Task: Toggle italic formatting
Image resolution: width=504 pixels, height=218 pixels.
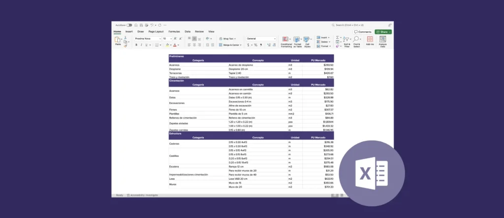Action: (x=141, y=45)
